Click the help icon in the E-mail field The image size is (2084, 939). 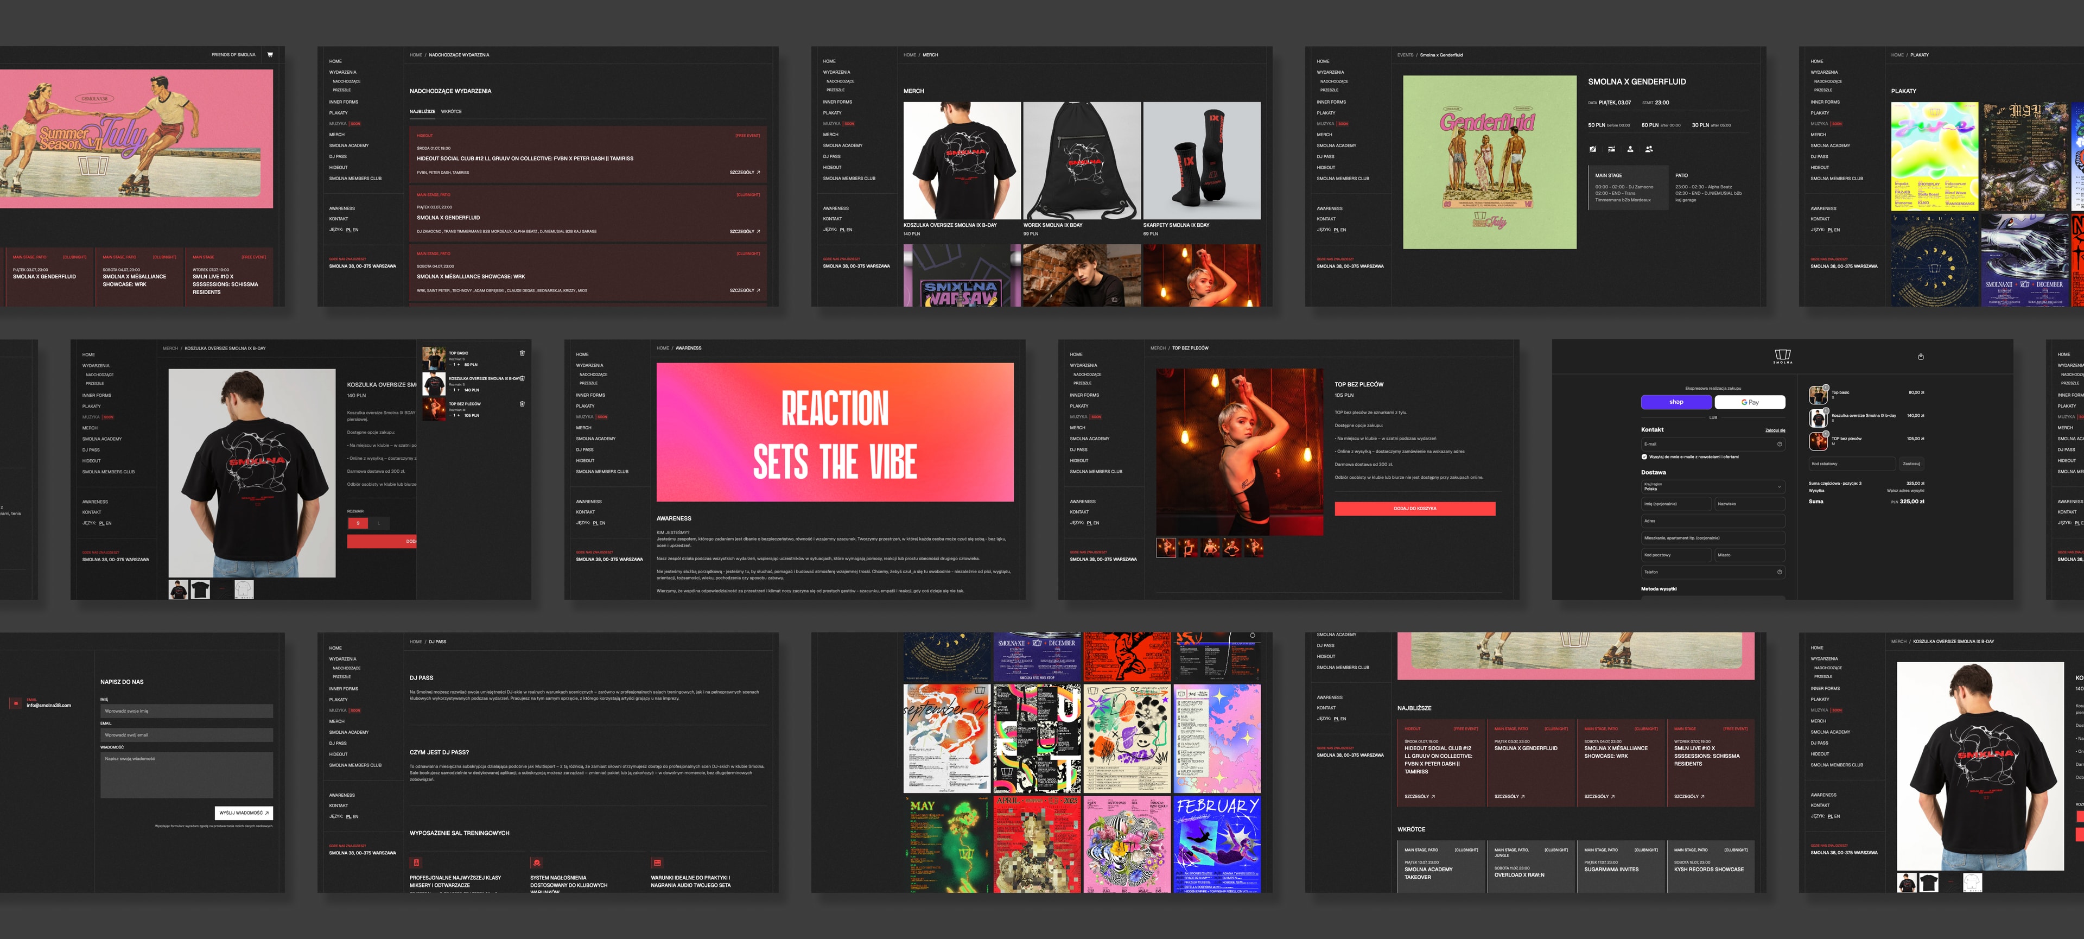tap(1779, 444)
